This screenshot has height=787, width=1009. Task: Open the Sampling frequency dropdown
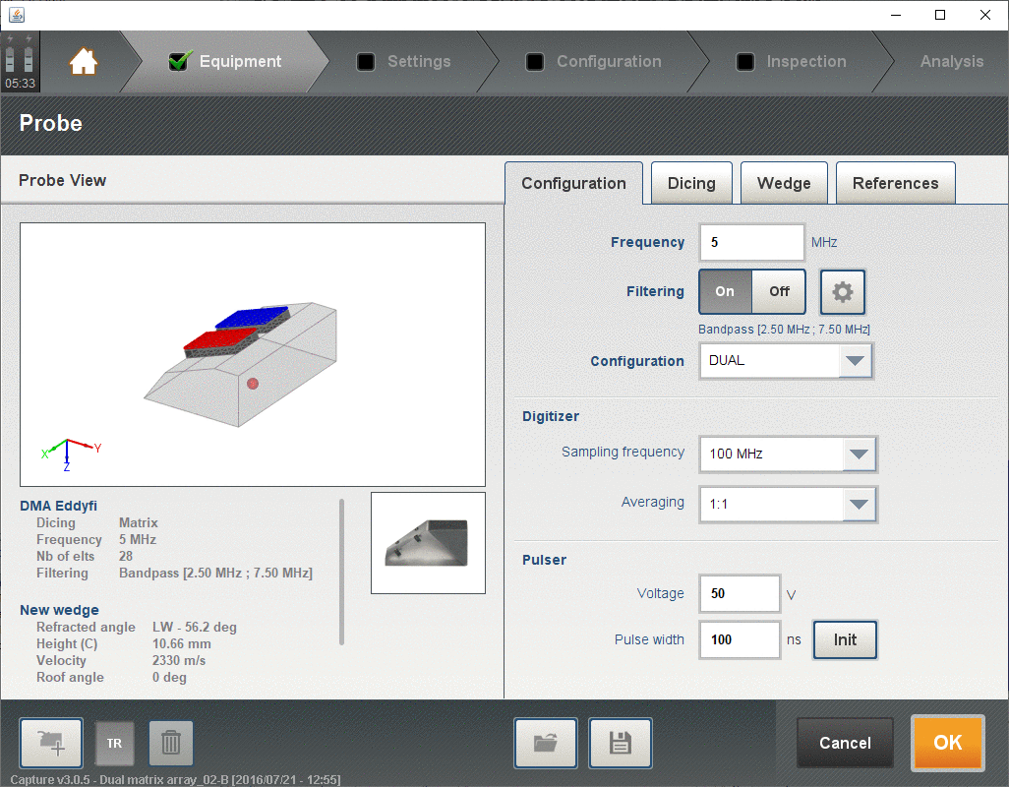859,454
